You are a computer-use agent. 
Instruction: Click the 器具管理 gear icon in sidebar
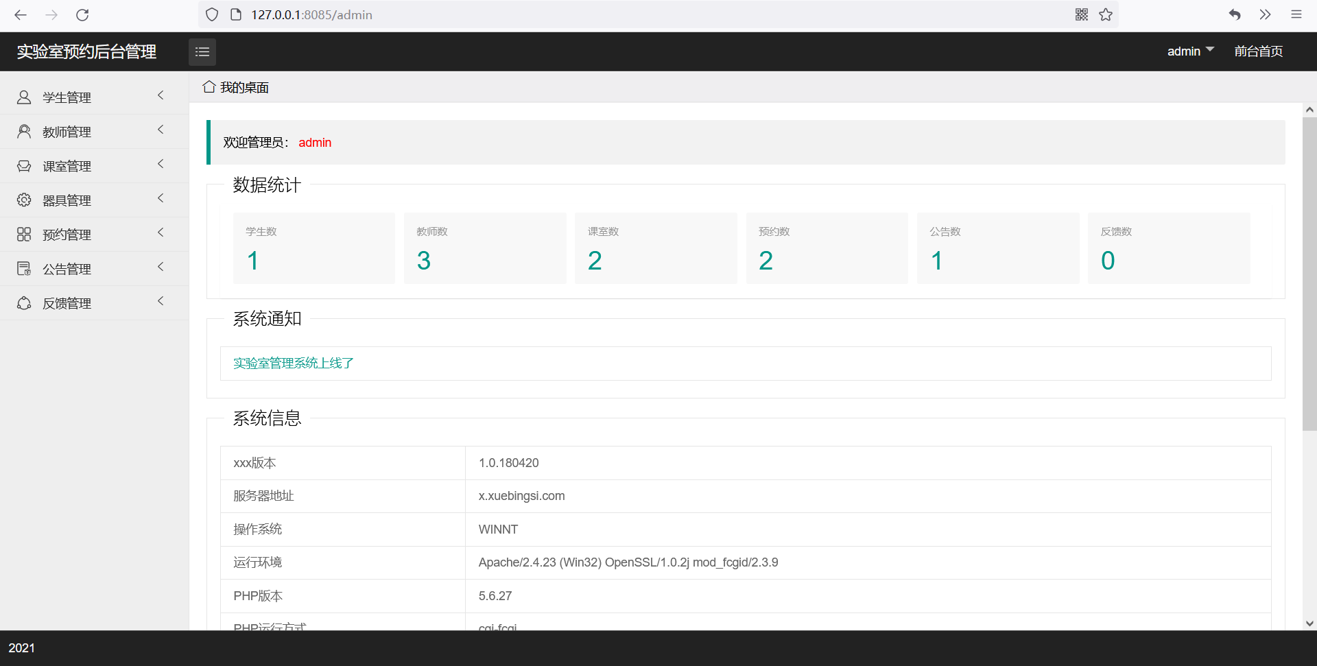click(x=24, y=200)
